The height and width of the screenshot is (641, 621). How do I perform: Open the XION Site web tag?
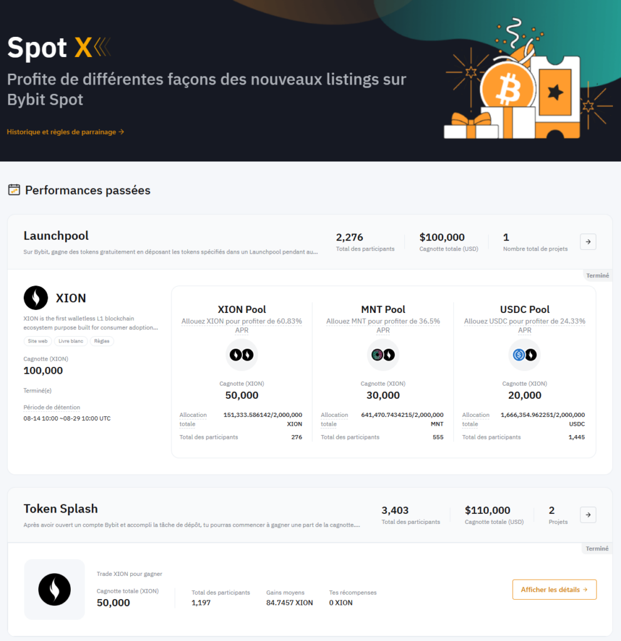(x=38, y=341)
